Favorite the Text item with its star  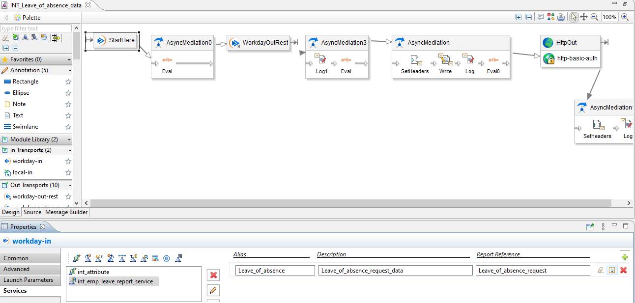tap(68, 115)
